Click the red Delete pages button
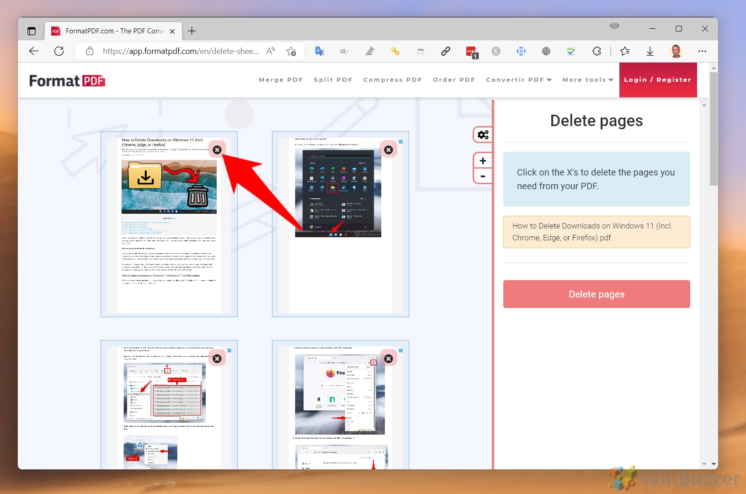746x494 pixels. [x=597, y=294]
